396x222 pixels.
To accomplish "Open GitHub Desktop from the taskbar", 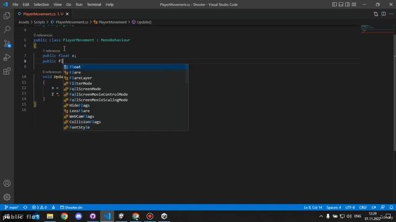I will tap(93, 216).
